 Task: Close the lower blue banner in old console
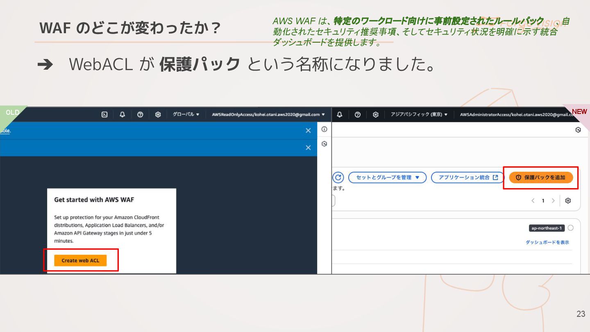(308, 148)
